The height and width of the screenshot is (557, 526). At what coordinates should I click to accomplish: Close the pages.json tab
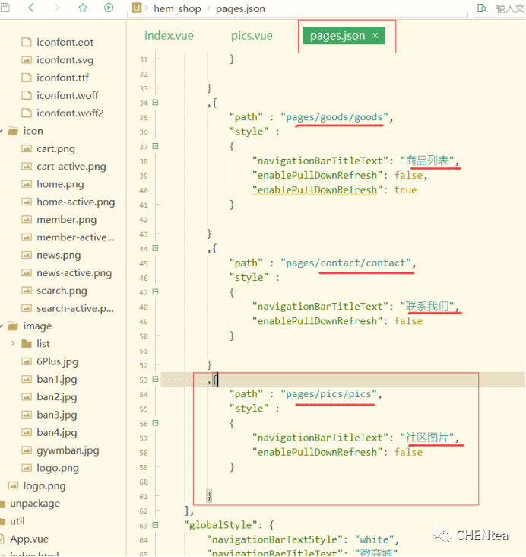tap(375, 36)
